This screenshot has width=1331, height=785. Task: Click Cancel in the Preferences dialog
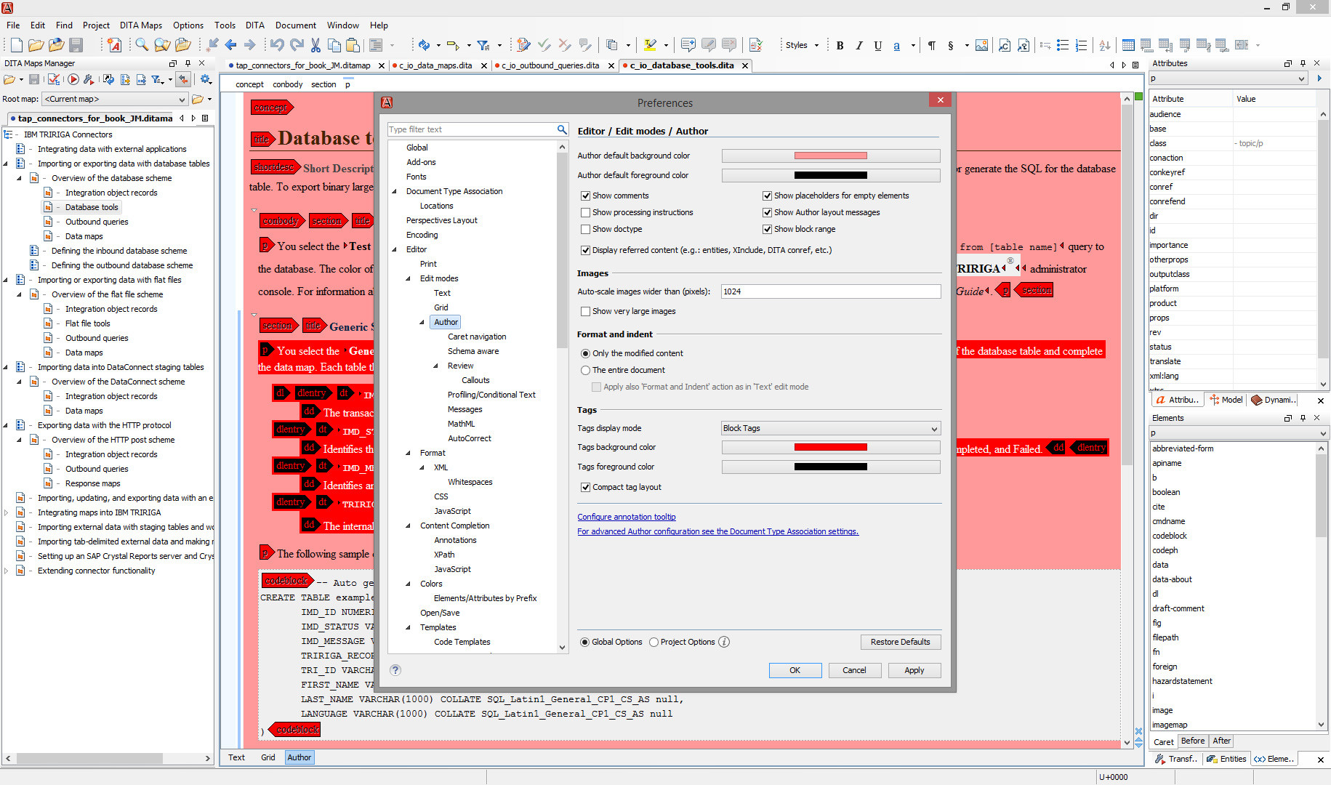coord(854,670)
